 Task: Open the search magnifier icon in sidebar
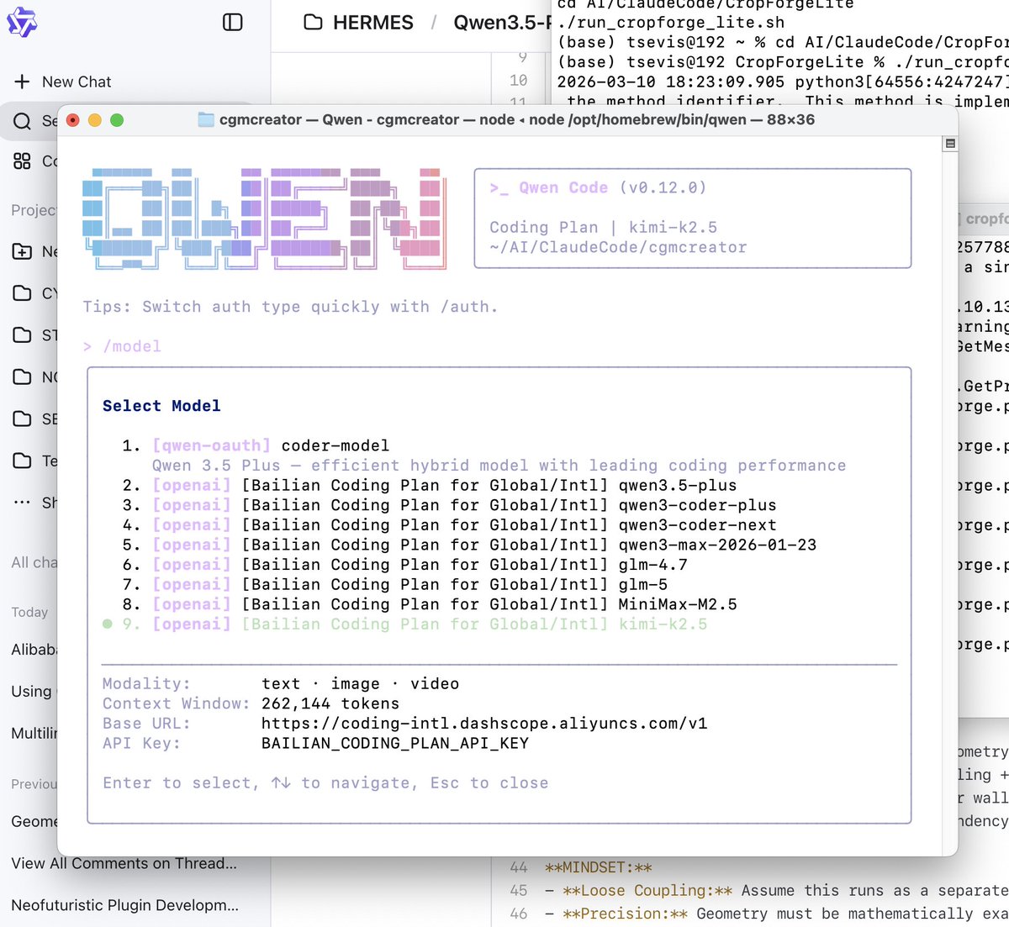23,121
